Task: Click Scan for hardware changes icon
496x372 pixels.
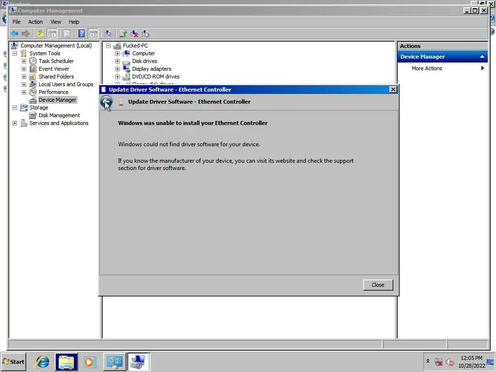Action: tap(108, 33)
